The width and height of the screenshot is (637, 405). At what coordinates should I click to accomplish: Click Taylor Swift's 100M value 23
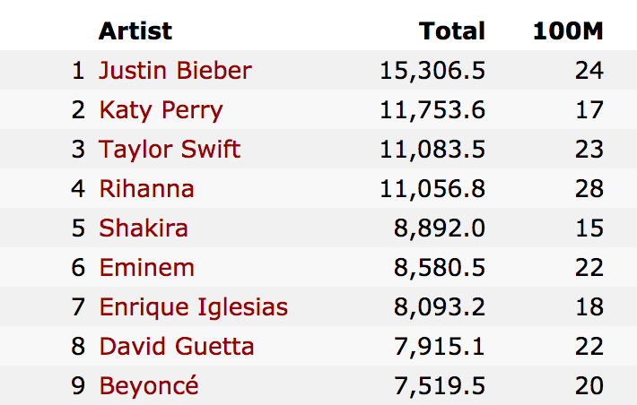click(589, 149)
